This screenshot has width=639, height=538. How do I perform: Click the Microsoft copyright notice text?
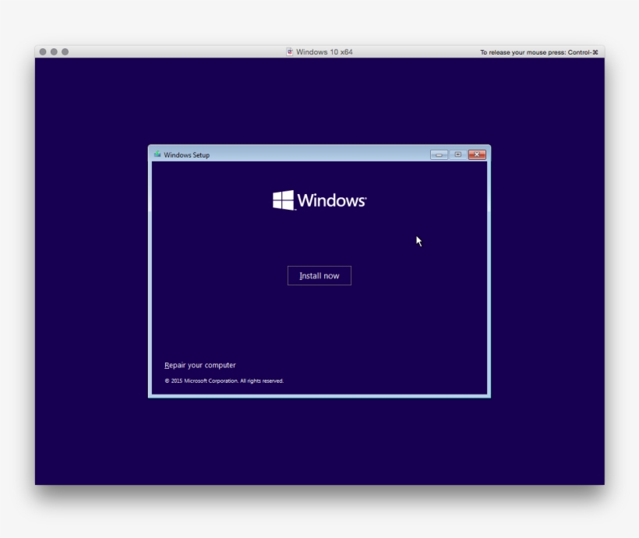pyautogui.click(x=223, y=380)
